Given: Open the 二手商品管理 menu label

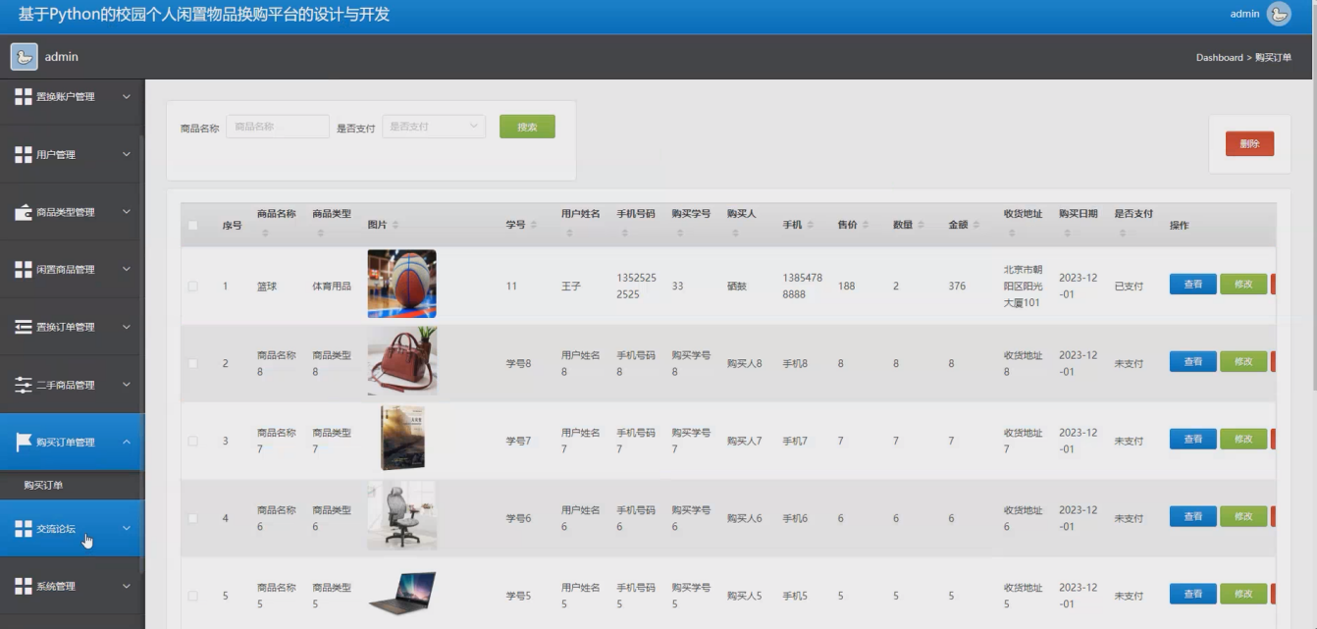Looking at the screenshot, I should point(66,385).
